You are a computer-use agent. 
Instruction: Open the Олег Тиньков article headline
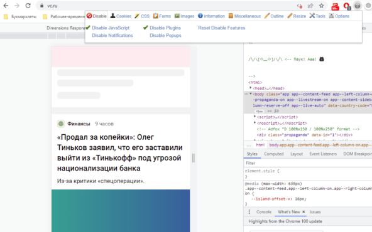[x=120, y=153]
